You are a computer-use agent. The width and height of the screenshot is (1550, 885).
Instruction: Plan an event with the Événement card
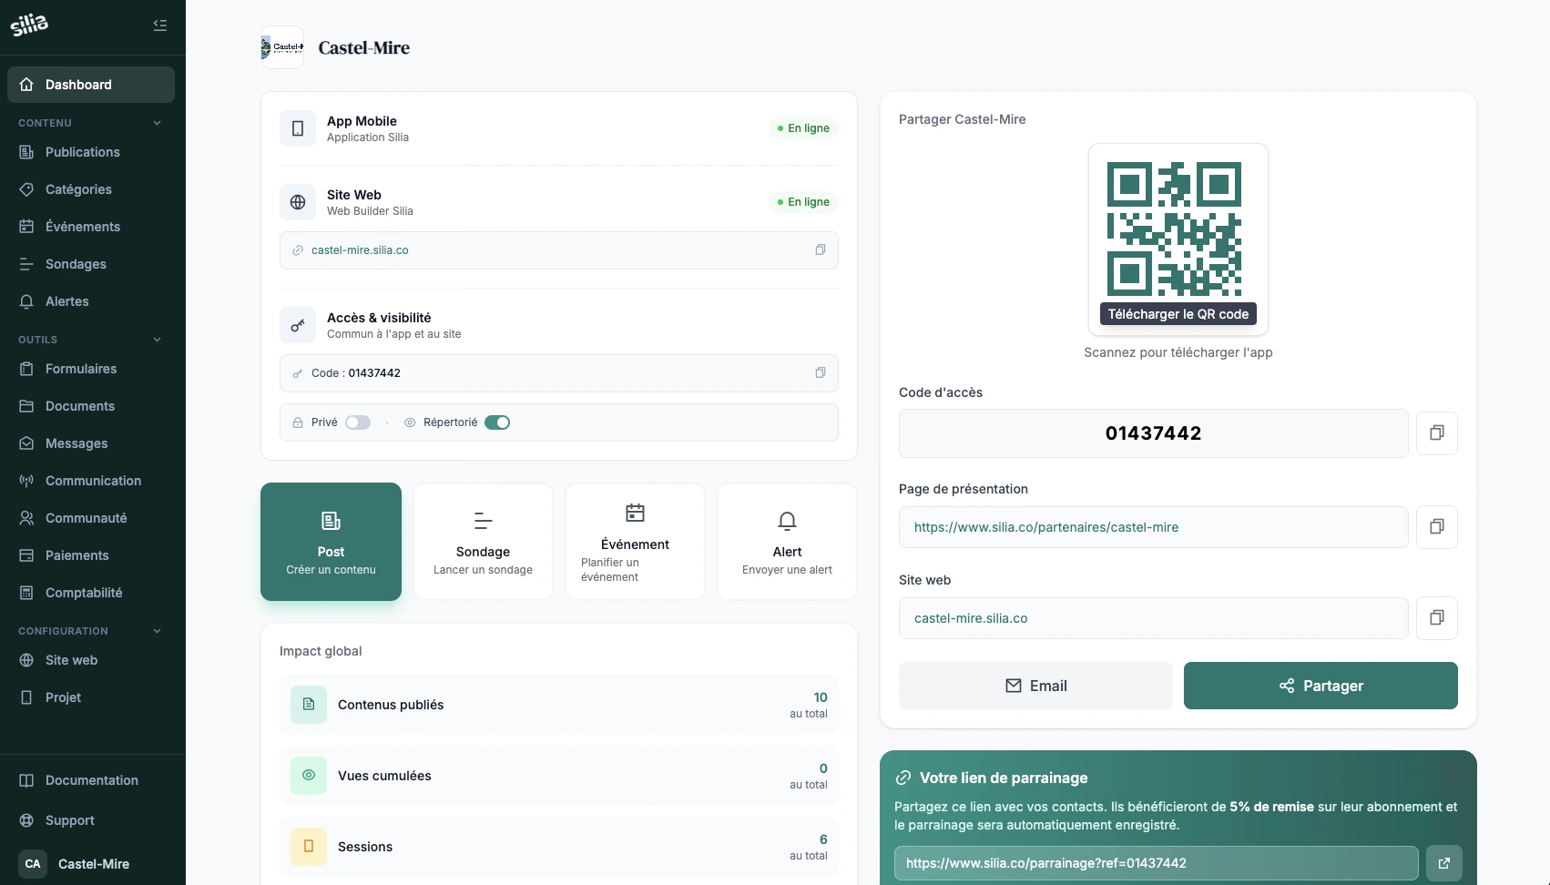[635, 542]
